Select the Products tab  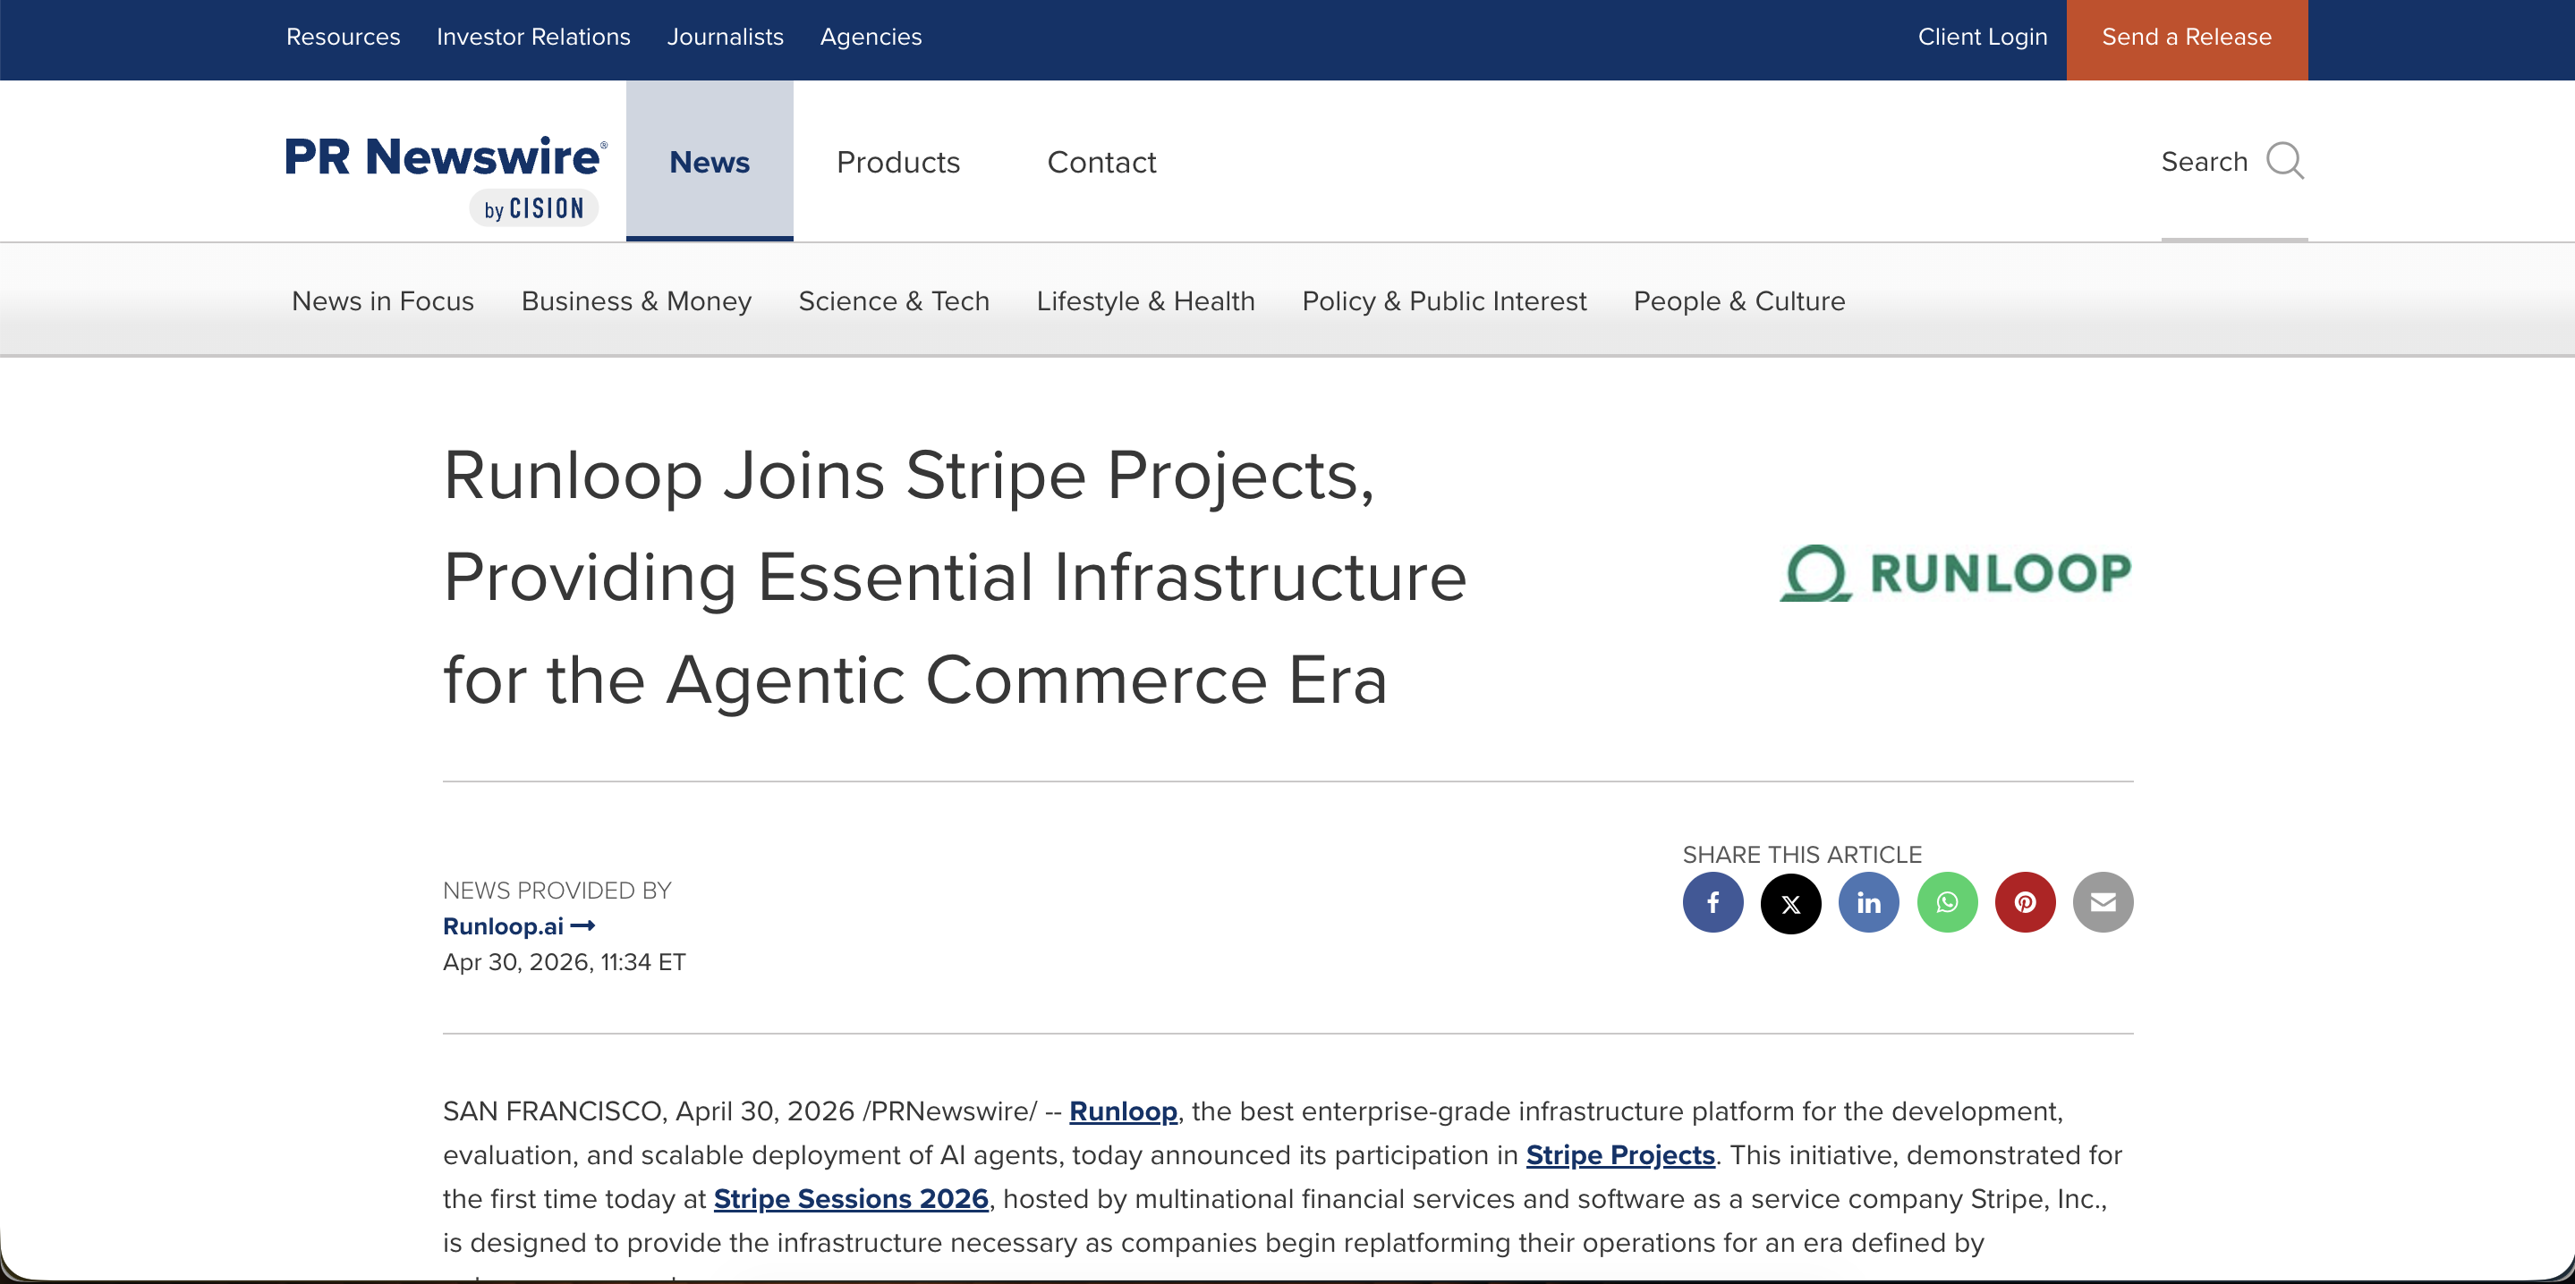(897, 162)
